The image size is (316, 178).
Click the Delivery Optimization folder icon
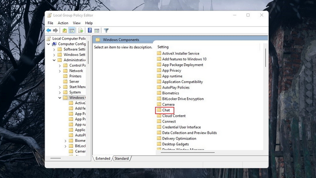click(x=159, y=138)
